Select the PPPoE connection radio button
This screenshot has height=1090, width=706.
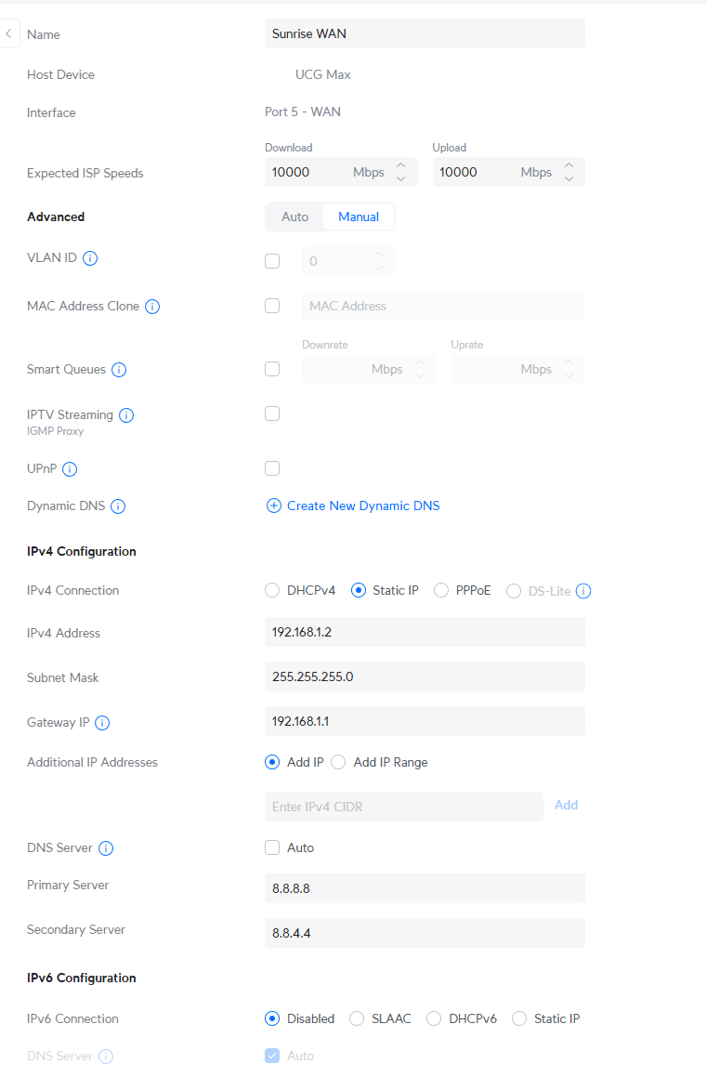pyautogui.click(x=441, y=590)
